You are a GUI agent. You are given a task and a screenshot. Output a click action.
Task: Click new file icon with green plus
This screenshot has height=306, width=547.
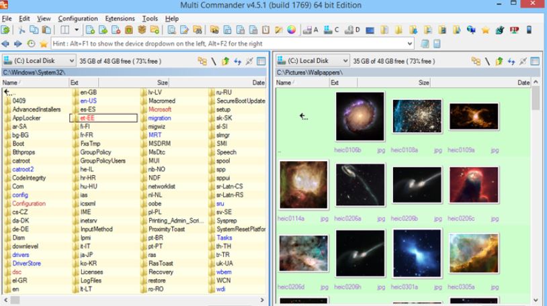90,30
